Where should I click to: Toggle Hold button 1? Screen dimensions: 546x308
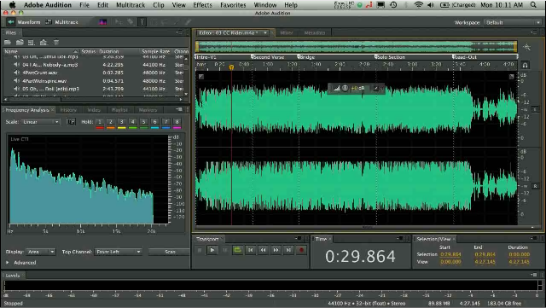coord(100,122)
